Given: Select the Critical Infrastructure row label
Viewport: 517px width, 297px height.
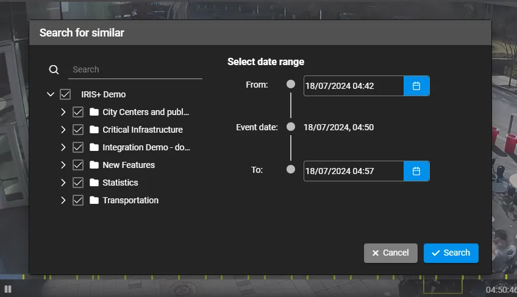Looking at the screenshot, I should pos(143,130).
